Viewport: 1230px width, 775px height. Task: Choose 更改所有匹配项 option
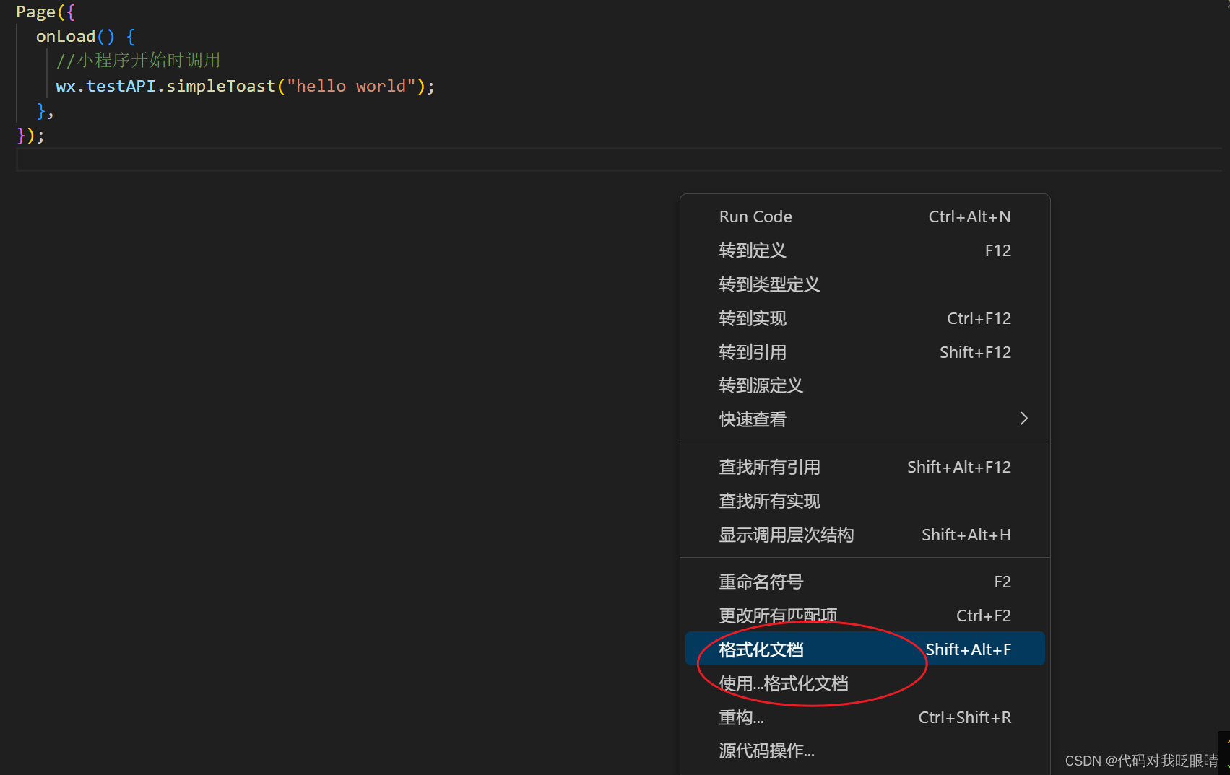tap(865, 616)
